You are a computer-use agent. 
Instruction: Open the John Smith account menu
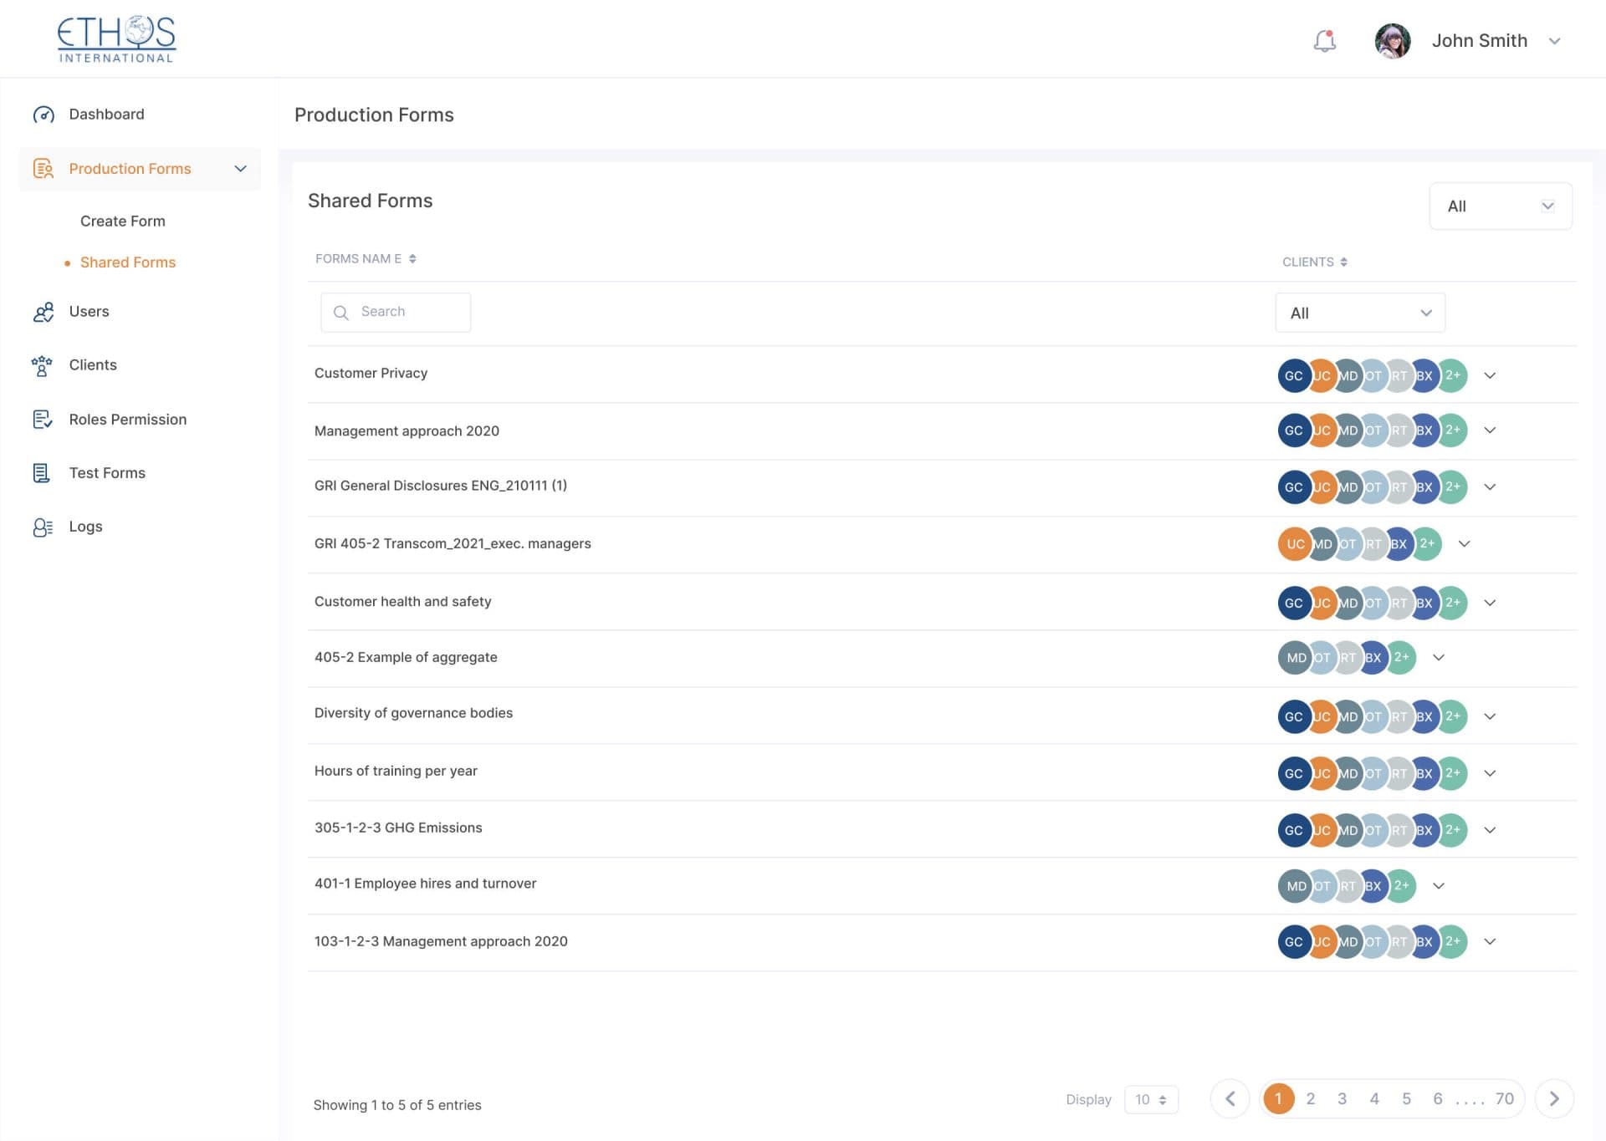click(1498, 40)
